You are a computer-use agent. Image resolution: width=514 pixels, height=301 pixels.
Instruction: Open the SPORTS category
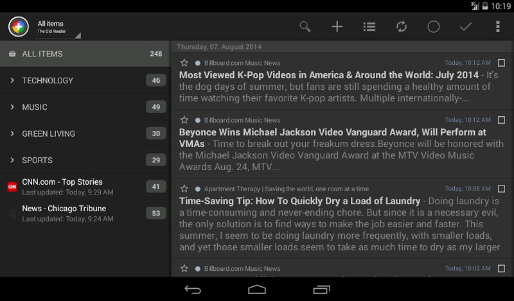point(85,160)
